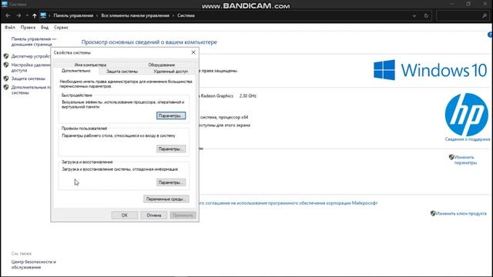Screen dimensions: 493x277
Task: Select Все элементы панели управления breadcrumb
Action: (x=136, y=15)
